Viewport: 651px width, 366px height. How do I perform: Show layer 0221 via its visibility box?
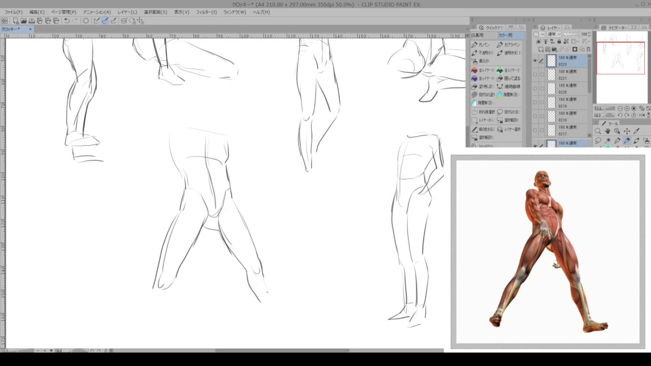(x=535, y=75)
